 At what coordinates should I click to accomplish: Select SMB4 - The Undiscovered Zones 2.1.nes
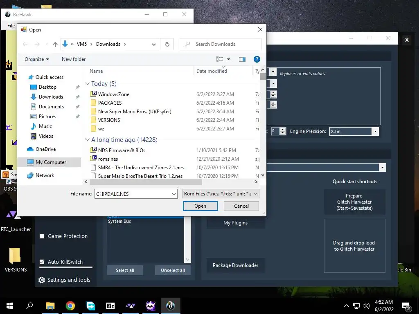coord(141,167)
